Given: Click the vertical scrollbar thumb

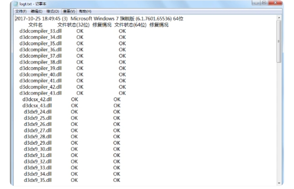Looking at the screenshot, I should pyautogui.click(x=279, y=41).
